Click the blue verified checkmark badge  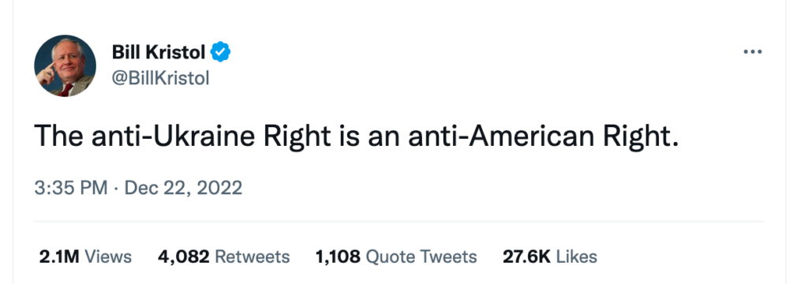[x=221, y=51]
